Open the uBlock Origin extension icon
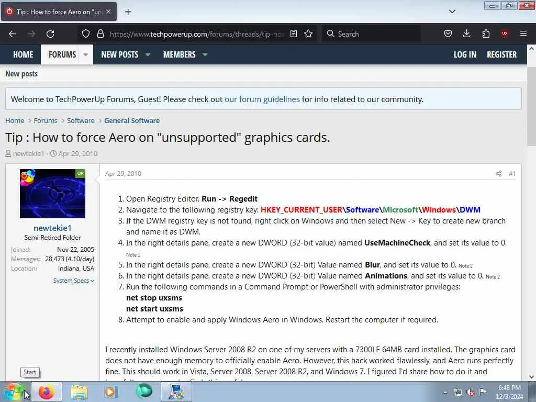Viewport: 536px width, 402px height. 505,33
